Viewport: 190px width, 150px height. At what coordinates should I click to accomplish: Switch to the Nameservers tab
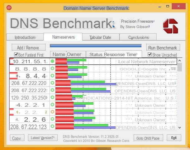pyautogui.click(x=63, y=37)
